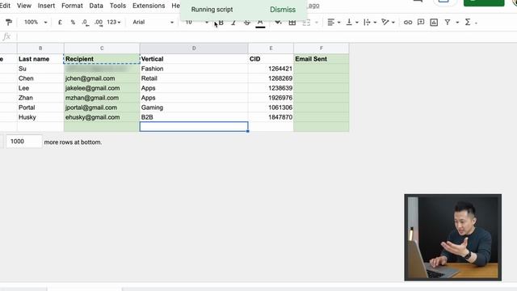The height and width of the screenshot is (291, 517).
Task: Select the Recipient header cell
Action: coord(102,59)
